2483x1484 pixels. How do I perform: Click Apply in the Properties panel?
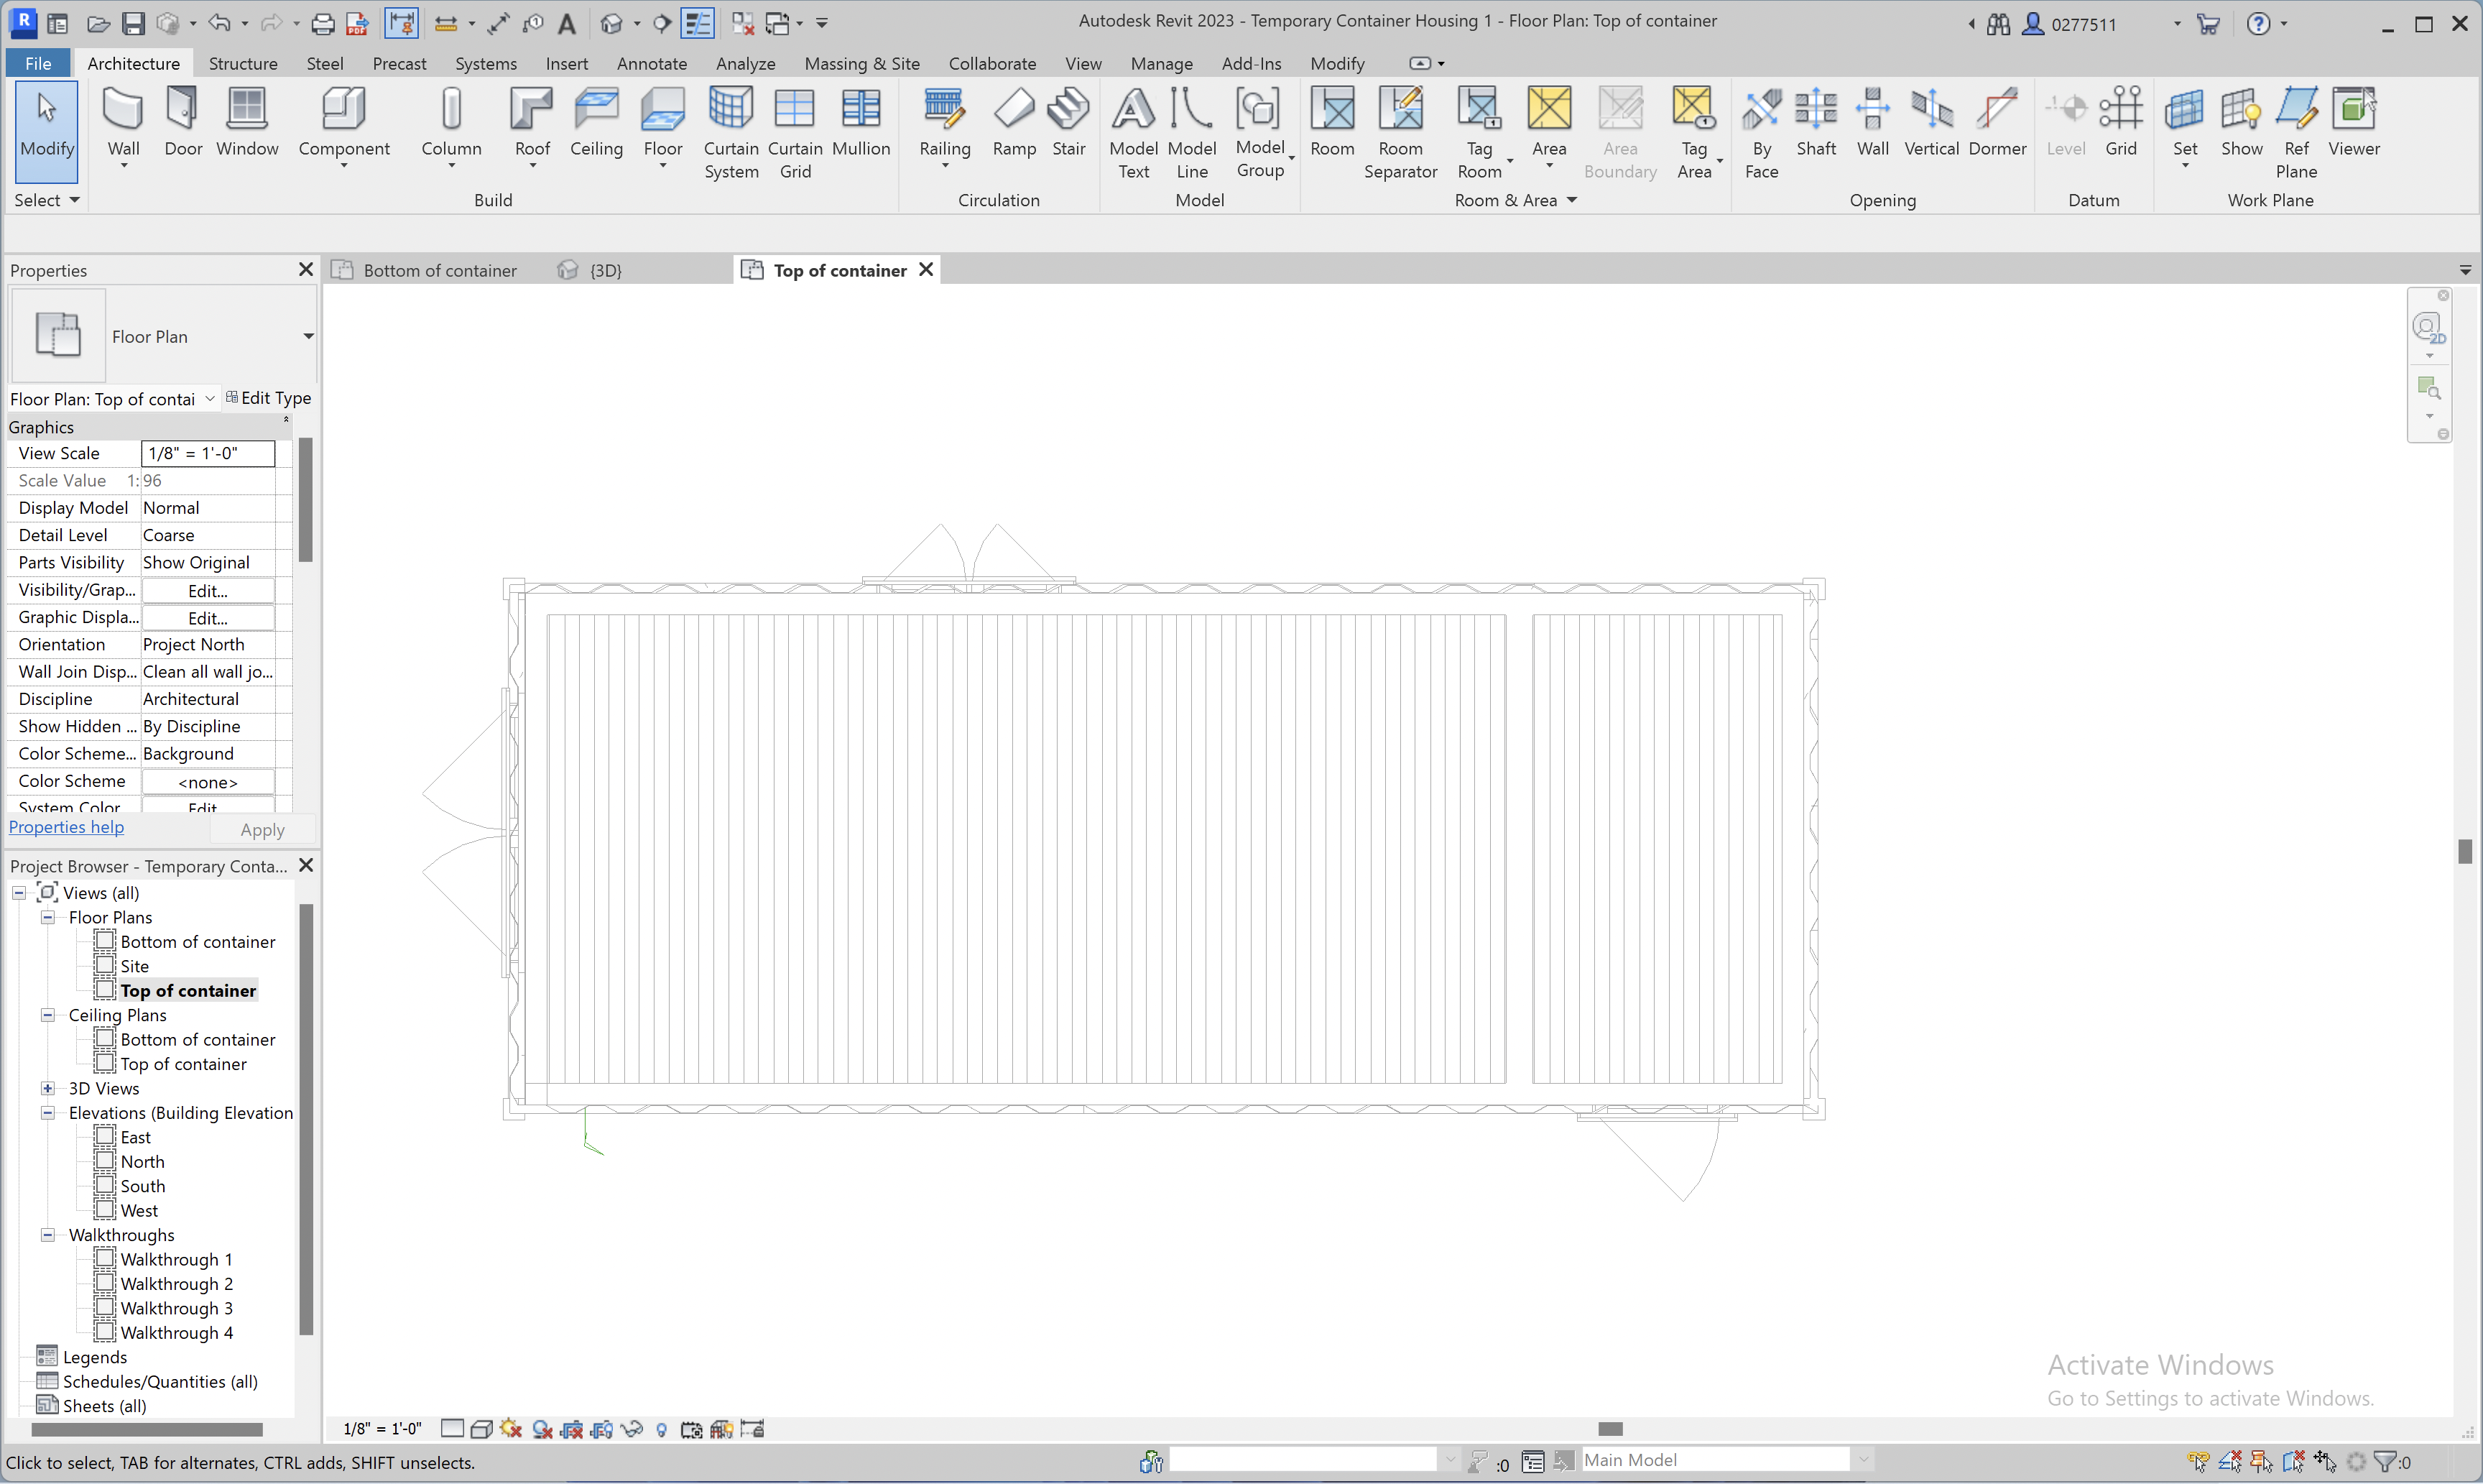click(262, 829)
